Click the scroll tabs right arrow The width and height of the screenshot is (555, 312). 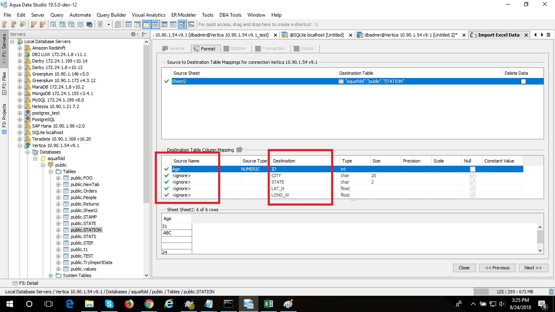click(x=542, y=35)
